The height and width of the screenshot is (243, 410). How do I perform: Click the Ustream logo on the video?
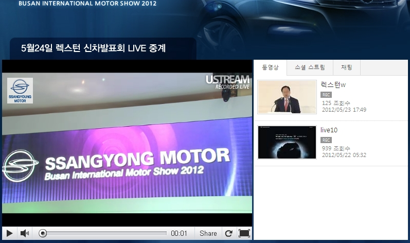(228, 82)
